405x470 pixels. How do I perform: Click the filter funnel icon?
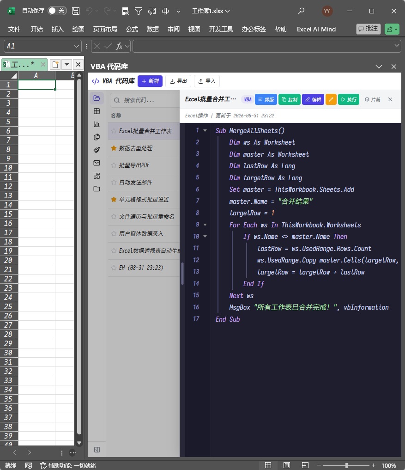[x=139, y=11]
